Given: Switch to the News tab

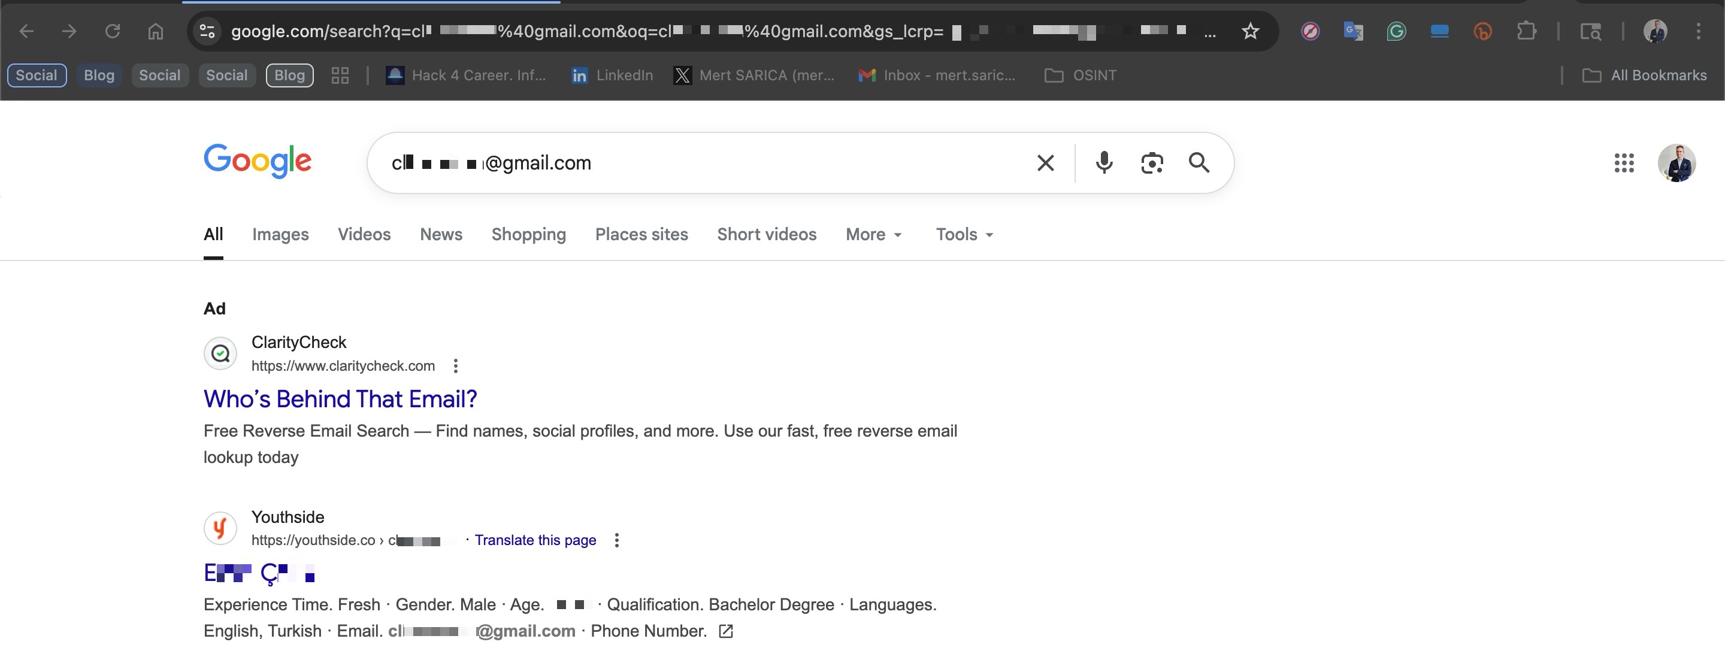Looking at the screenshot, I should (x=441, y=234).
